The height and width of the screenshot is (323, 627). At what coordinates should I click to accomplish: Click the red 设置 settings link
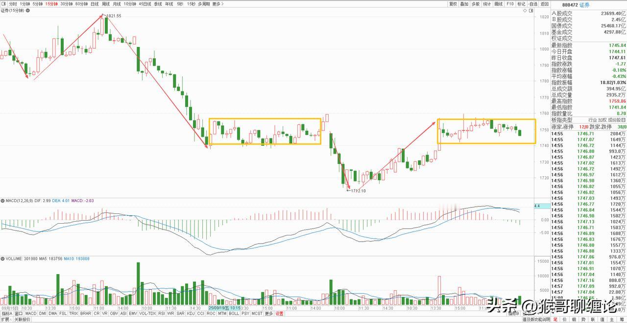279,313
